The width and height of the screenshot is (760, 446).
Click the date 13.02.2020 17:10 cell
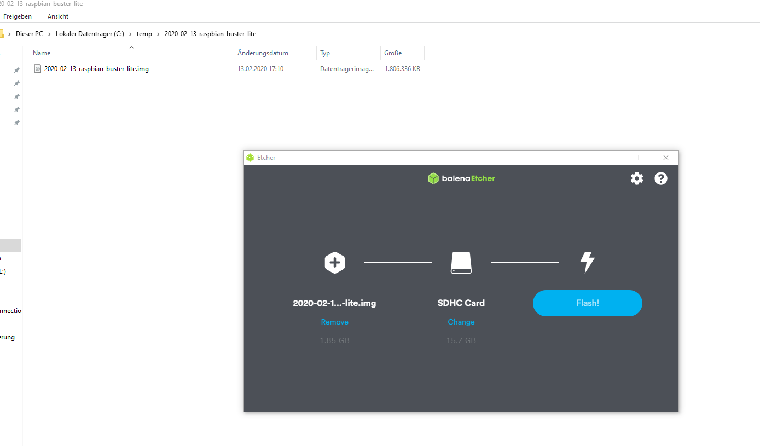(x=260, y=69)
